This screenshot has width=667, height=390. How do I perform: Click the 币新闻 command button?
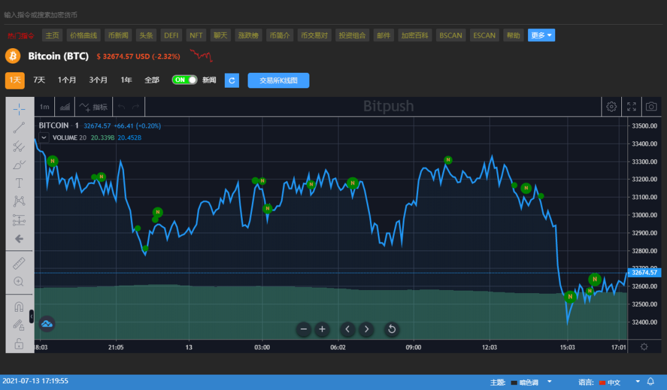point(118,35)
